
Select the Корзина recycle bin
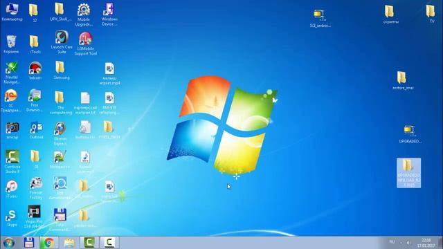click(x=11, y=44)
